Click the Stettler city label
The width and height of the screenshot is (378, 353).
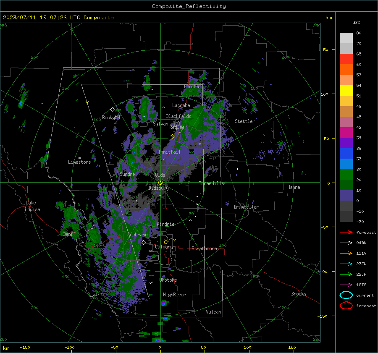(245, 121)
